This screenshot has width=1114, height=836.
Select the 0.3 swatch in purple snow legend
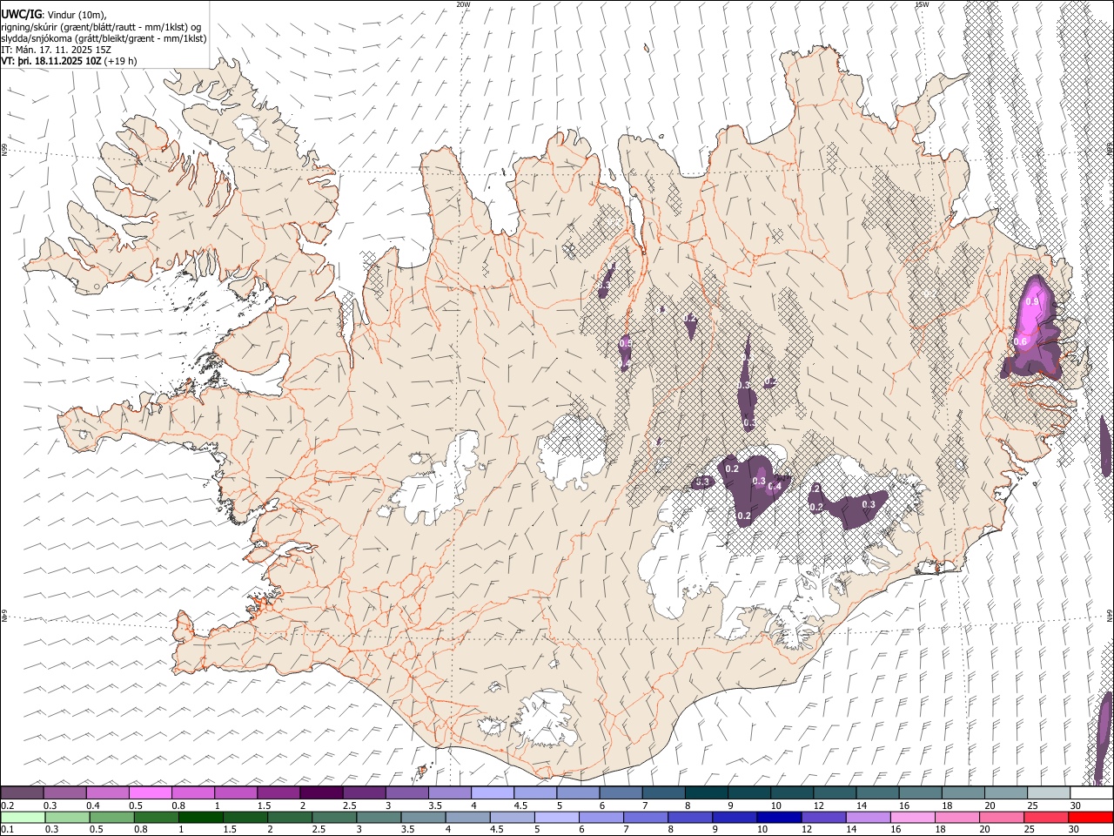tap(65, 792)
